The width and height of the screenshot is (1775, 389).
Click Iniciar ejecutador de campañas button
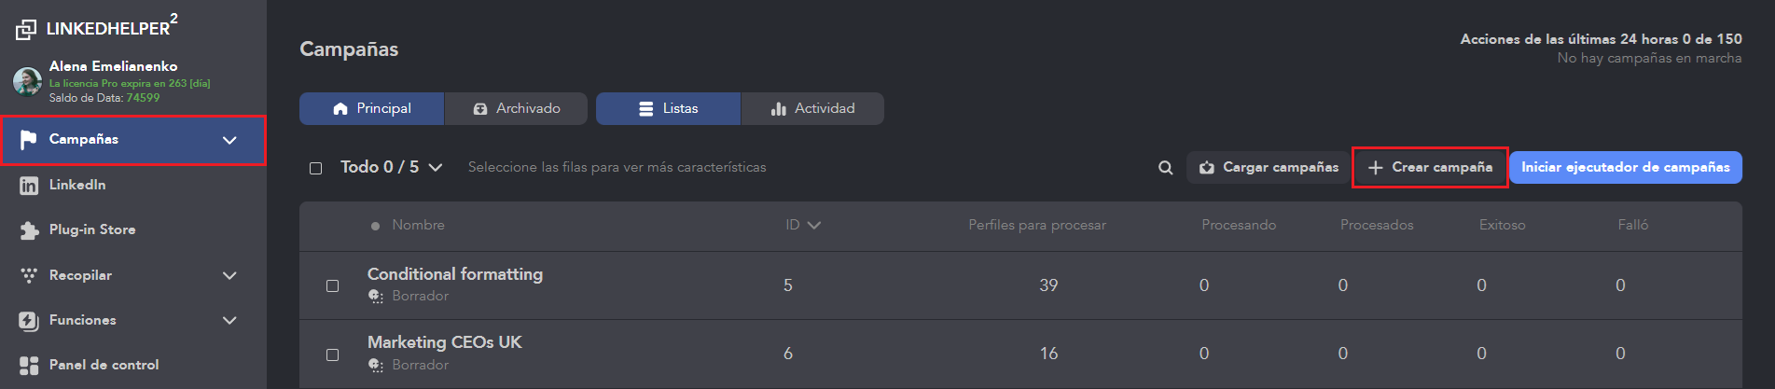1625,167
